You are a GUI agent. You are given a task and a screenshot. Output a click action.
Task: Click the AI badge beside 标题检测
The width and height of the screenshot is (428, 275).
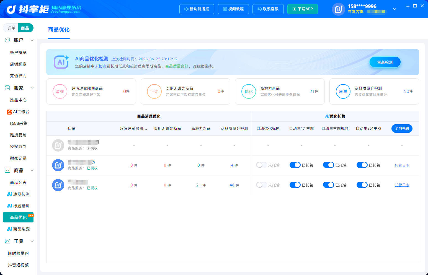[x=9, y=206]
